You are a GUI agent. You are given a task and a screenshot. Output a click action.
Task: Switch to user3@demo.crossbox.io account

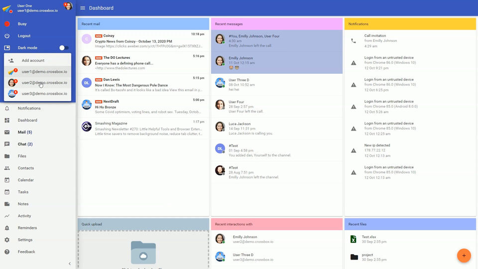tap(44, 93)
